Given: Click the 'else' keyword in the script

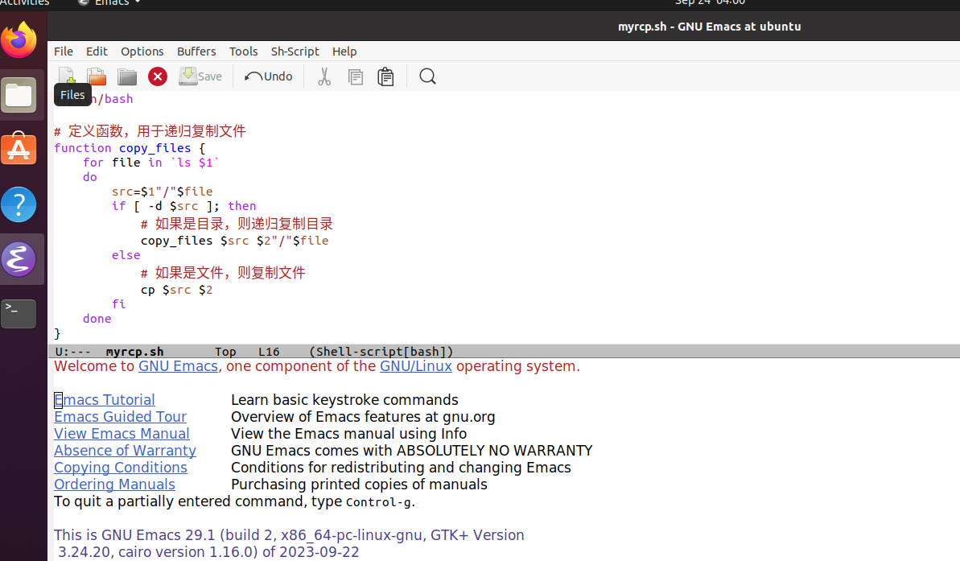Looking at the screenshot, I should pyautogui.click(x=126, y=255).
